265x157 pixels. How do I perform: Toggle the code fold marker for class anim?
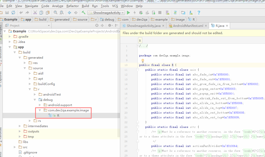click(138, 70)
